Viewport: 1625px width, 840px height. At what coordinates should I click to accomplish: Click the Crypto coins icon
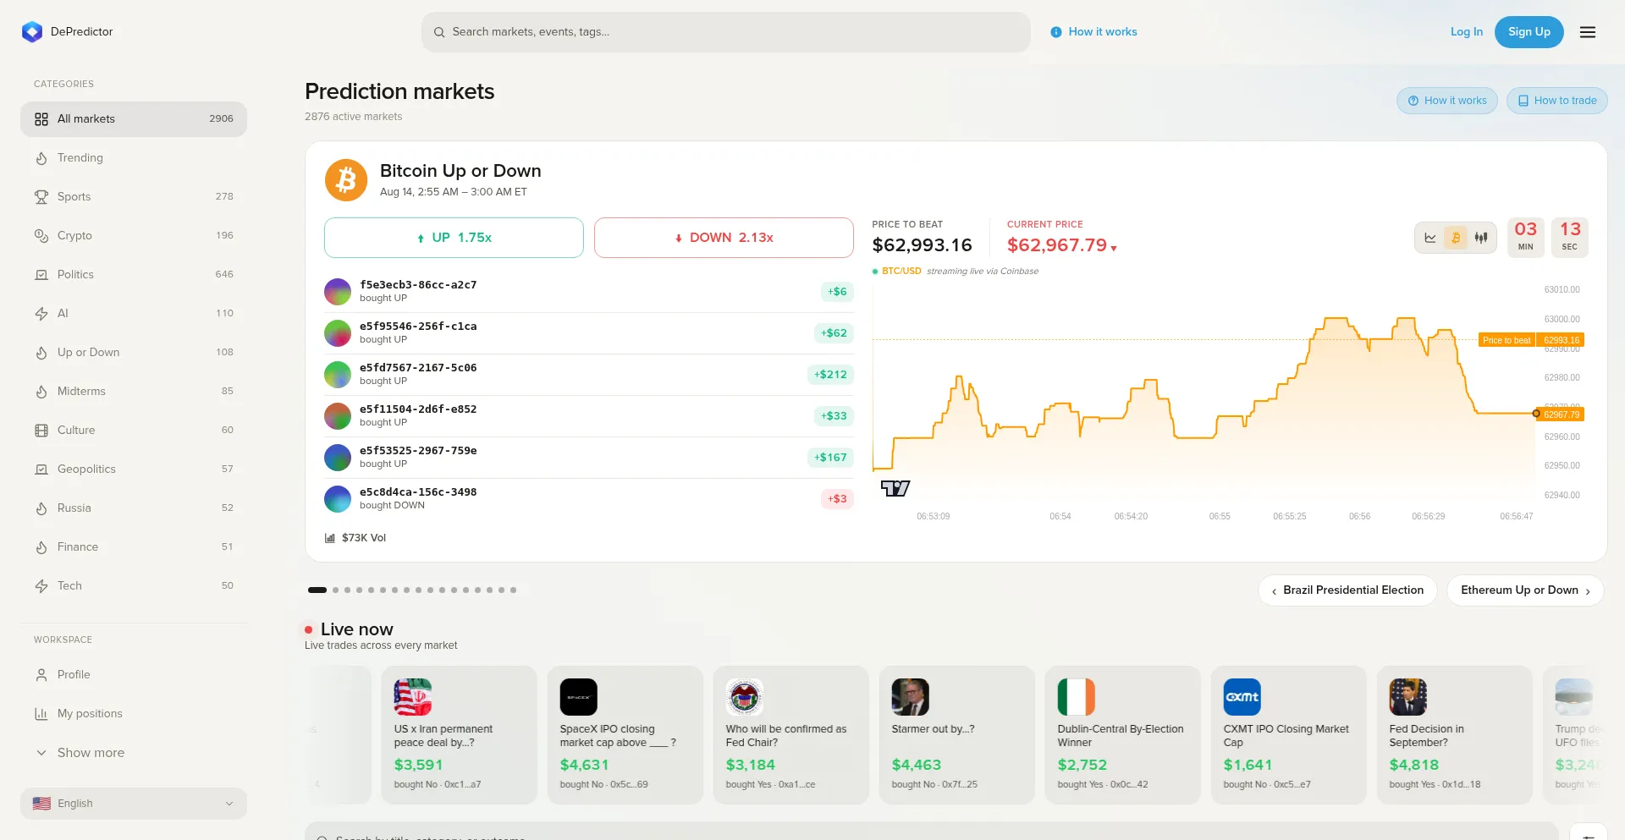(41, 236)
